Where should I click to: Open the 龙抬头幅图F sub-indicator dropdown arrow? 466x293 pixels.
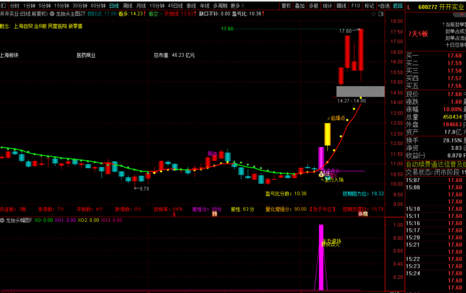pyautogui.click(x=2, y=220)
